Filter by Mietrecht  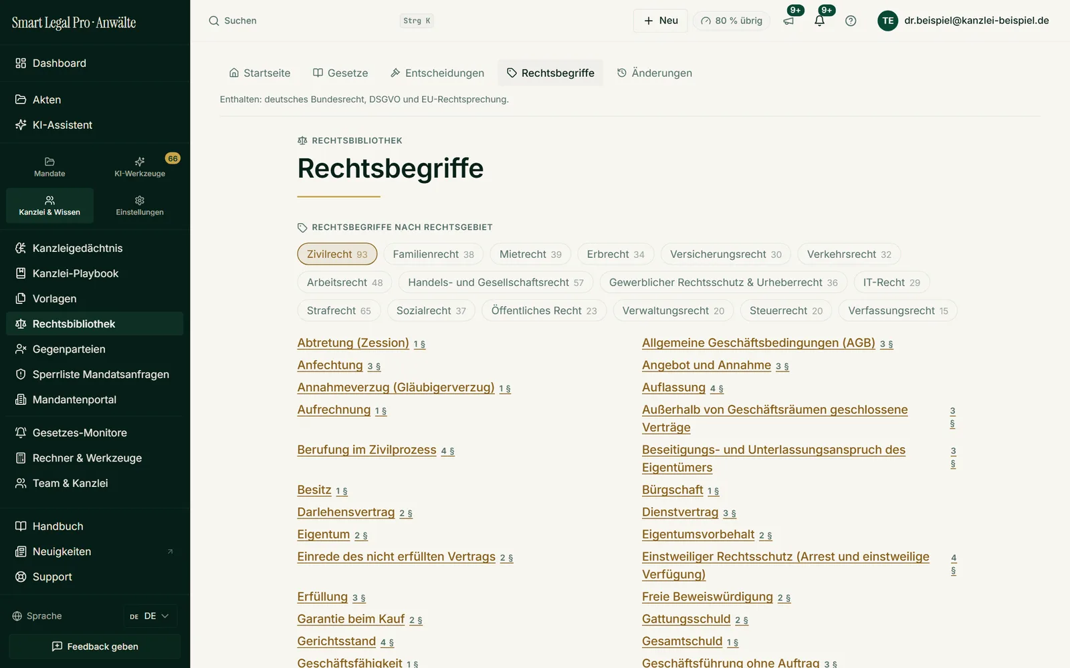[530, 254]
